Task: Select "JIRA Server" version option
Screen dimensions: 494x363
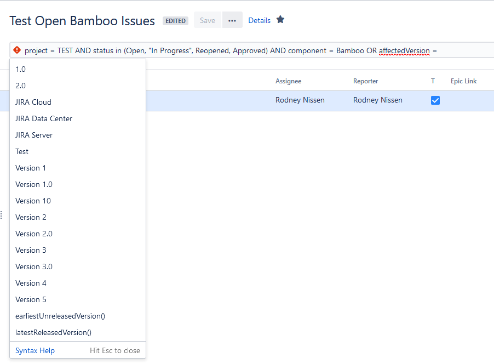Action: coord(34,135)
